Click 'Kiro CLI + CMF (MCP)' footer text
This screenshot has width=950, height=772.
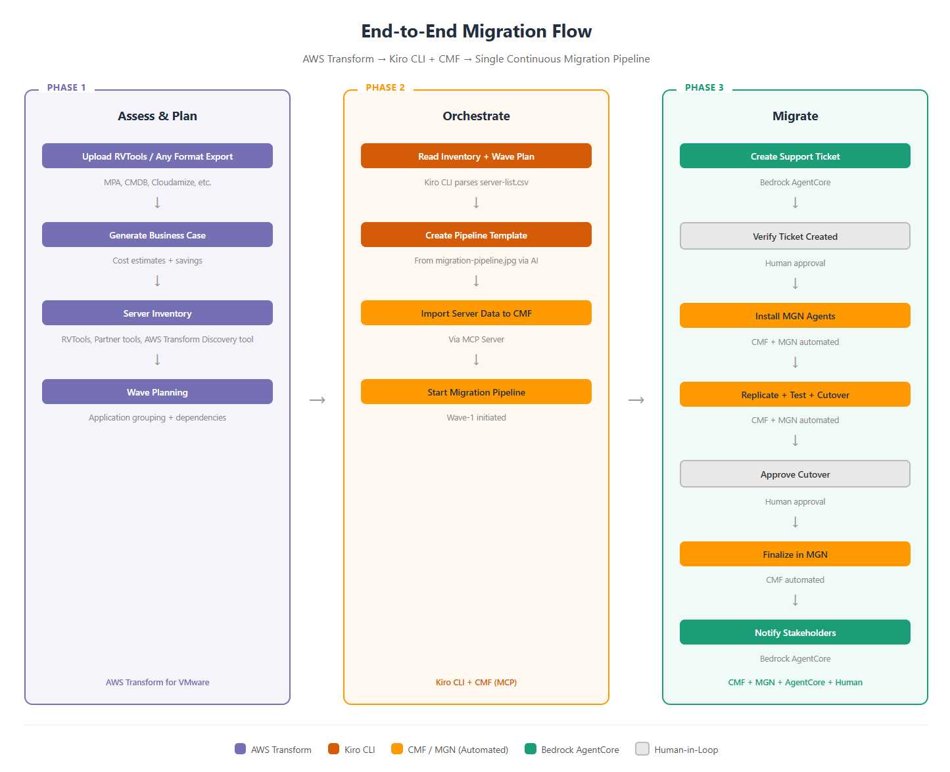476,683
